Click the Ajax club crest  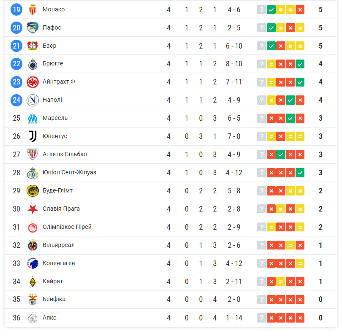click(x=33, y=317)
